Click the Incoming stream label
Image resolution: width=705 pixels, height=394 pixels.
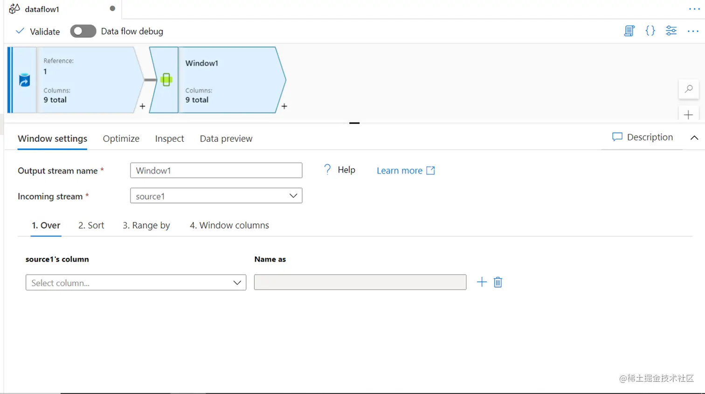tap(50, 196)
